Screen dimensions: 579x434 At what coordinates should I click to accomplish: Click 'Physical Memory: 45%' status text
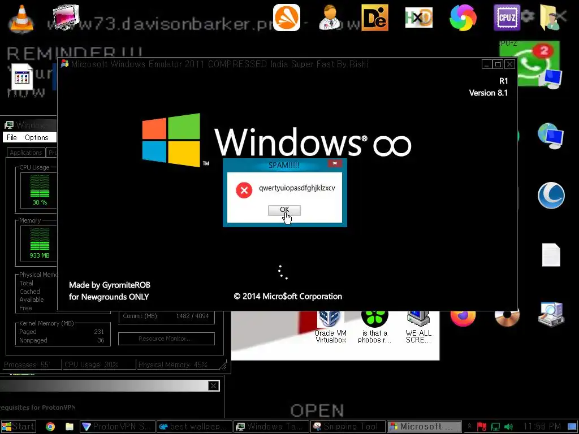click(x=173, y=364)
